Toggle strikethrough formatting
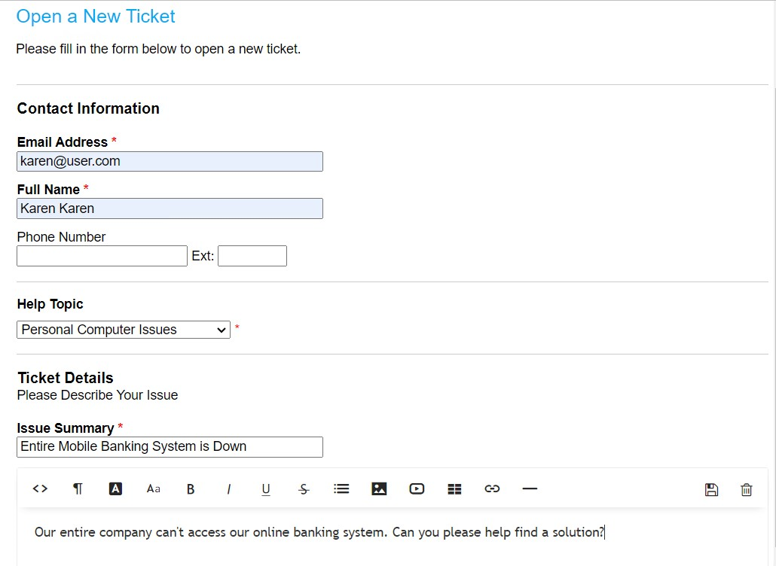This screenshot has width=776, height=566. [x=304, y=488]
